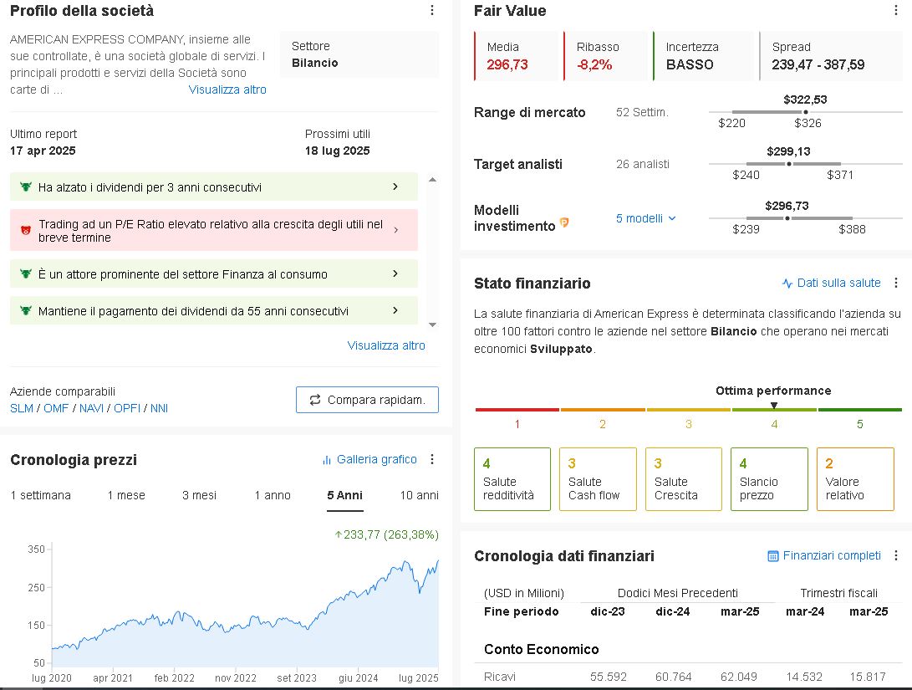Viewport: 912px width, 690px height.
Task: Click the Ricavi value 62.049 for mar-25
Action: [x=739, y=677]
